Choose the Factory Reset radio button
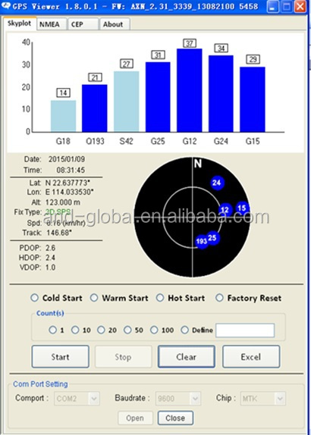This screenshot has width=311, height=435. 219,298
